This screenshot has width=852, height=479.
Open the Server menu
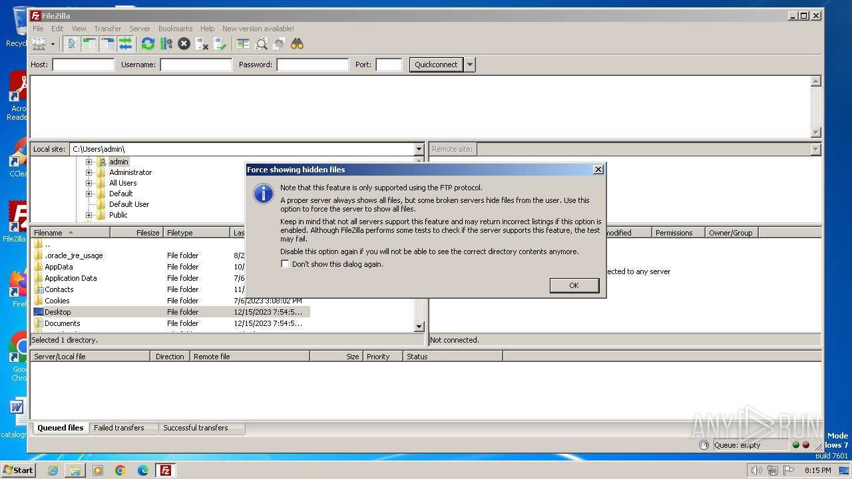click(x=140, y=29)
